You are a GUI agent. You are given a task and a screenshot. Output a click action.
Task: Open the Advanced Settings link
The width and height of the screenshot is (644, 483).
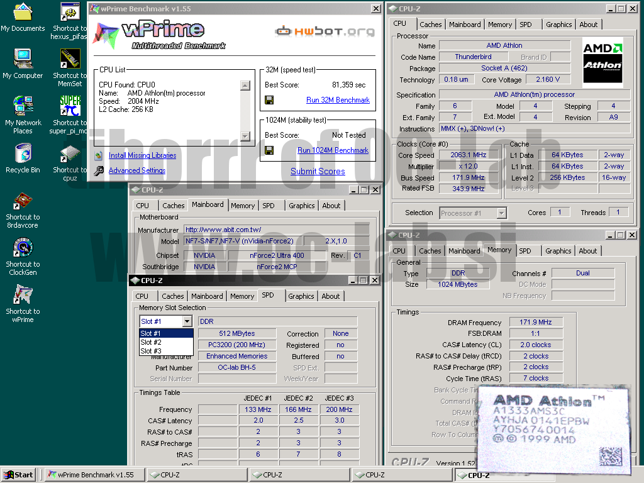tap(137, 170)
